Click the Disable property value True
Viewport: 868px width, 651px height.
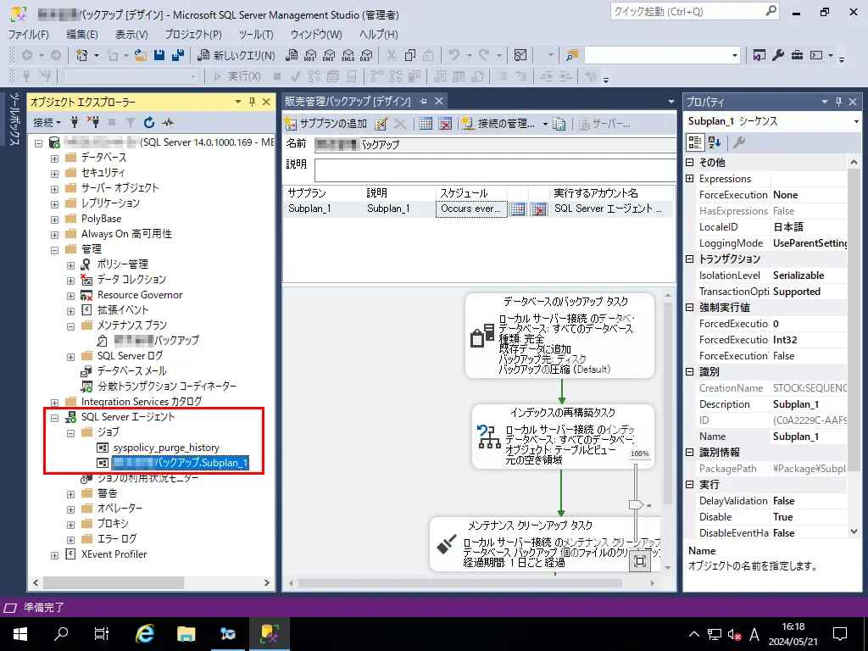coord(809,517)
